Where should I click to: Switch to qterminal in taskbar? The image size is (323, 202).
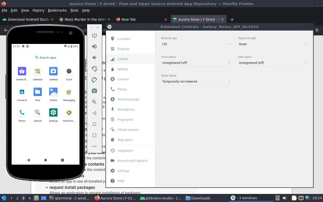coord(69,198)
